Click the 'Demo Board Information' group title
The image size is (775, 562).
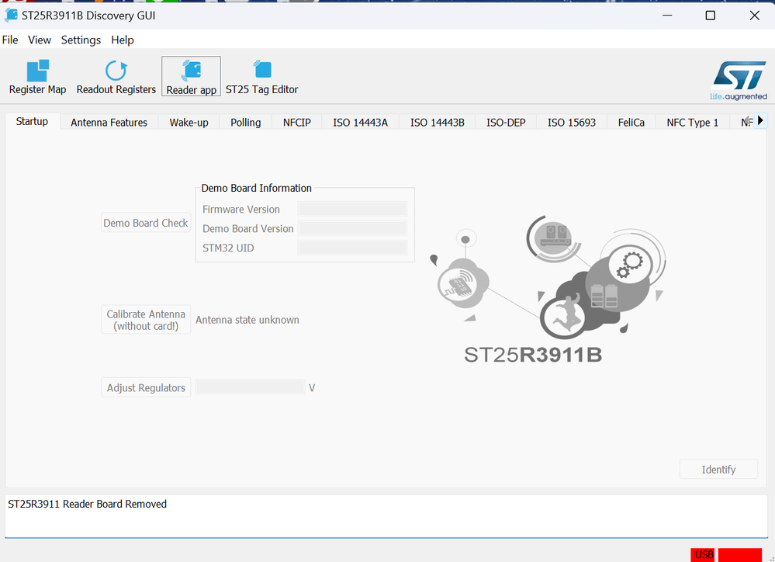[257, 188]
